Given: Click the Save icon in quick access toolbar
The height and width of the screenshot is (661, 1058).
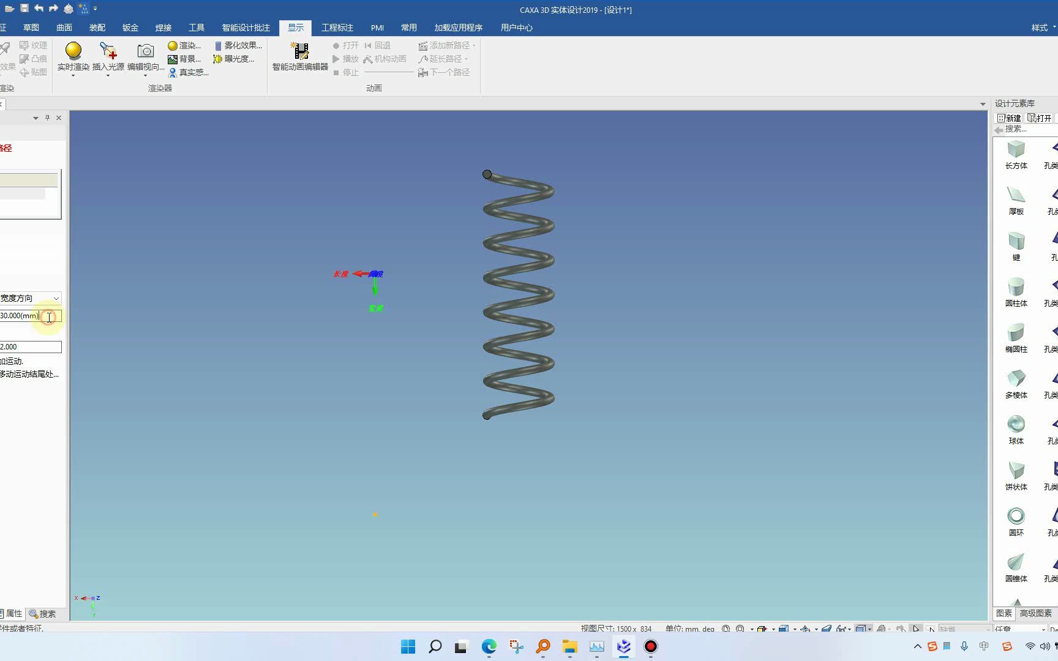Looking at the screenshot, I should pyautogui.click(x=24, y=8).
